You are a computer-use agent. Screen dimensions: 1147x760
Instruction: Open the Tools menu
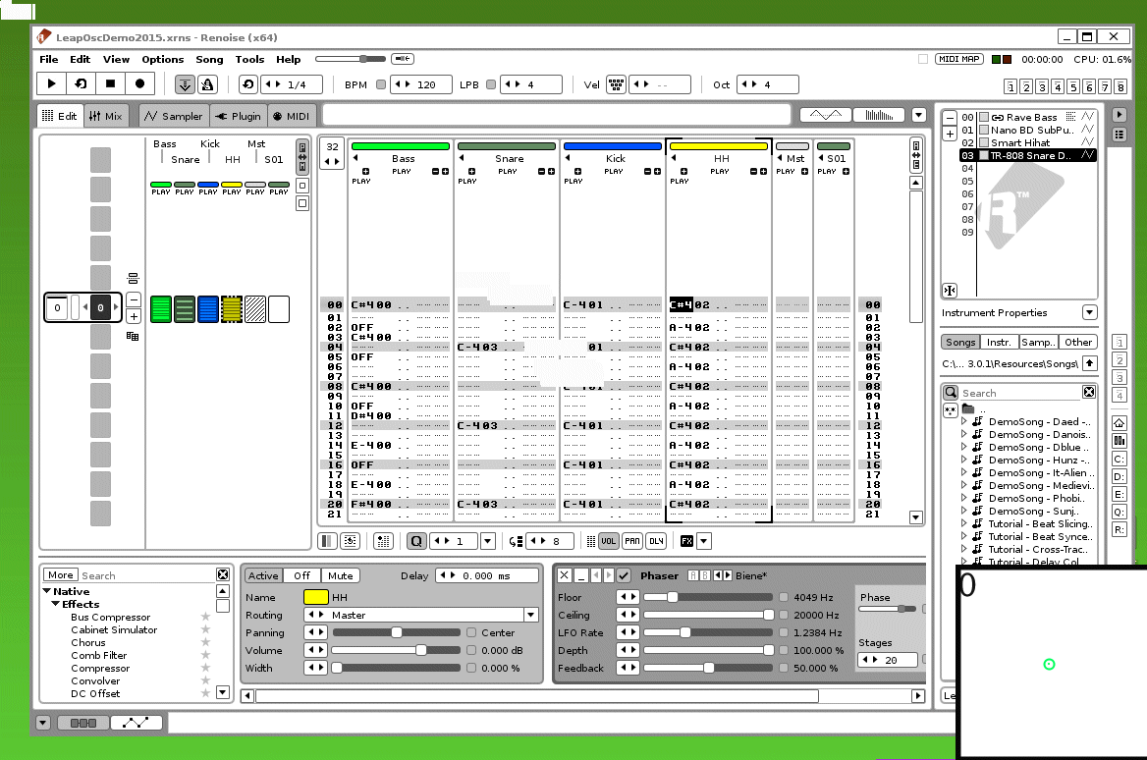click(249, 59)
